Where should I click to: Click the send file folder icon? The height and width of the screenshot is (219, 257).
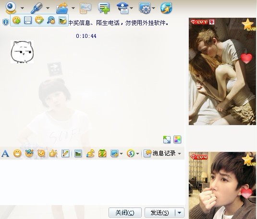(62, 8)
